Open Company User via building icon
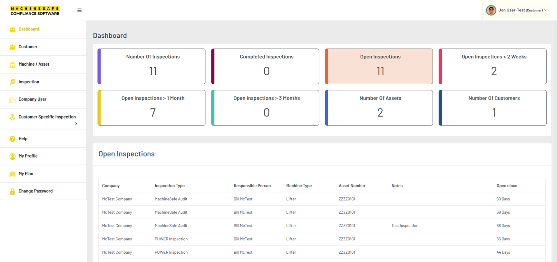The image size is (557, 262). pos(12,100)
